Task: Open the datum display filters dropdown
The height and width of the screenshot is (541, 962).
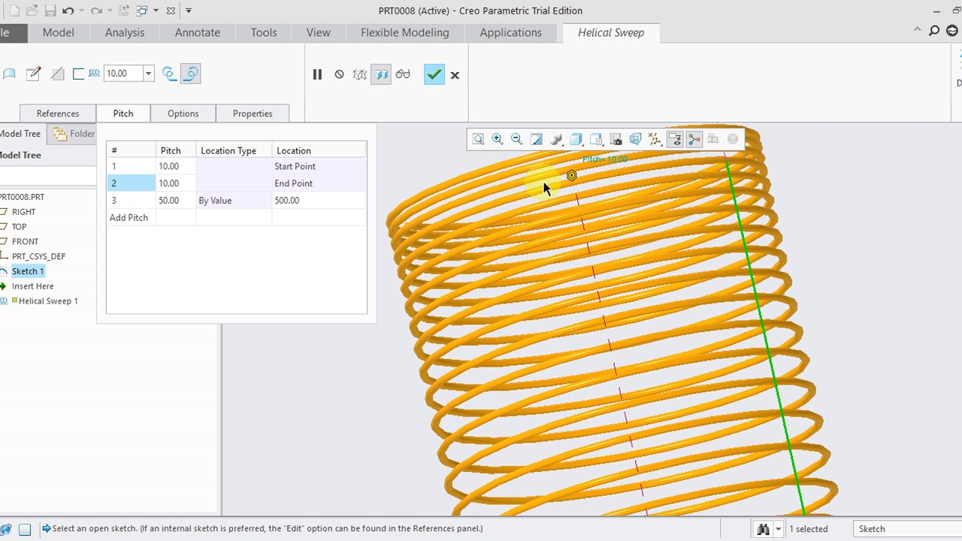Action: point(655,139)
